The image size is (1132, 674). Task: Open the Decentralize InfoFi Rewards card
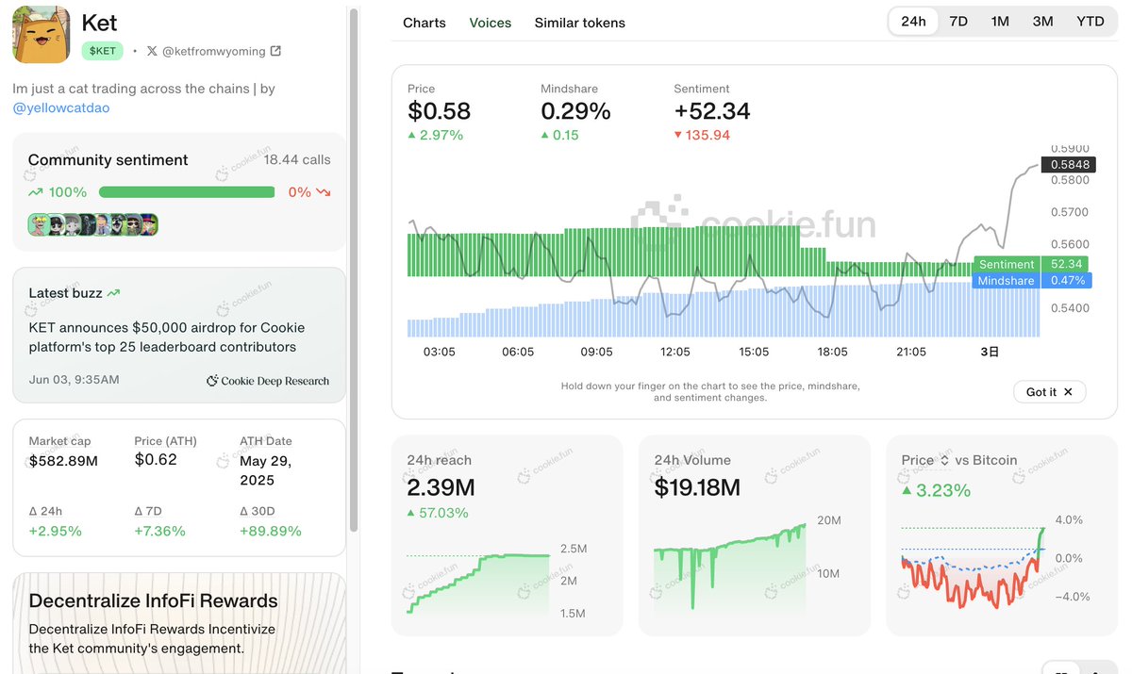[x=179, y=623]
